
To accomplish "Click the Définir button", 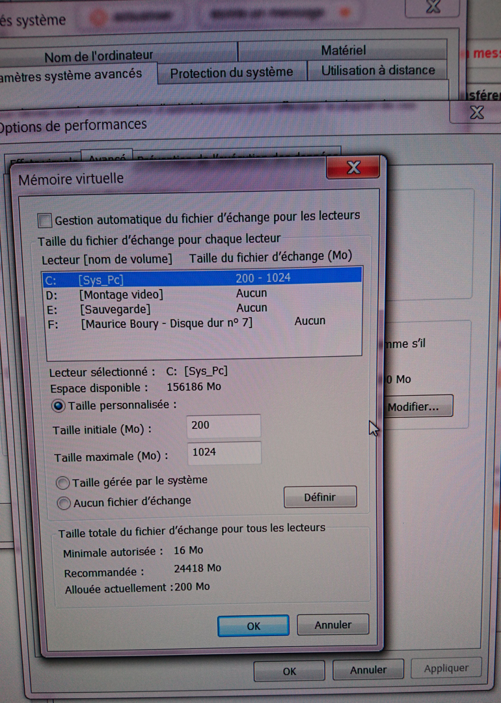I will click(x=320, y=497).
